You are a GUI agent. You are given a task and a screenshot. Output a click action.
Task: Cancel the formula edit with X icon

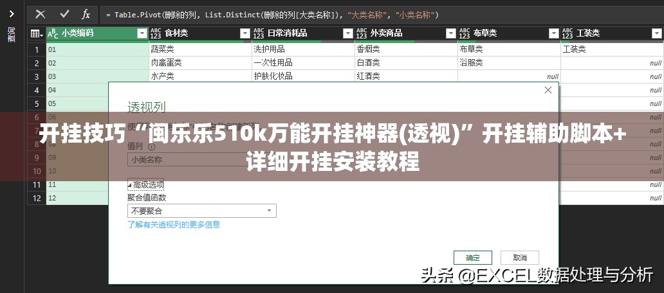click(x=41, y=14)
